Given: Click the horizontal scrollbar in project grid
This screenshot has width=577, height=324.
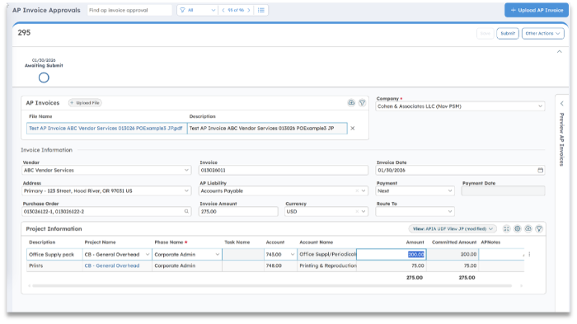Looking at the screenshot, I should click(x=272, y=286).
